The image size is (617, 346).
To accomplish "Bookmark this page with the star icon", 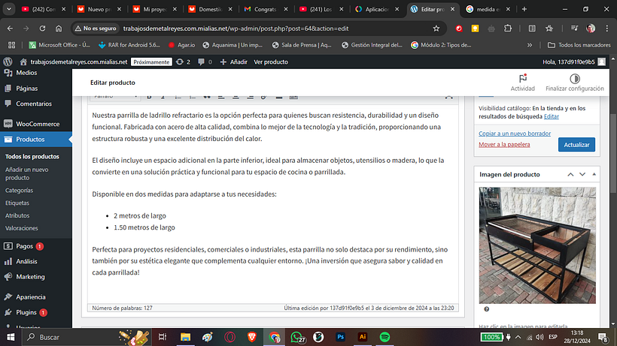I will tap(436, 29).
